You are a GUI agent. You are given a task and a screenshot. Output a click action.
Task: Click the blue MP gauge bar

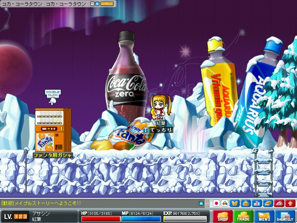[141, 219]
